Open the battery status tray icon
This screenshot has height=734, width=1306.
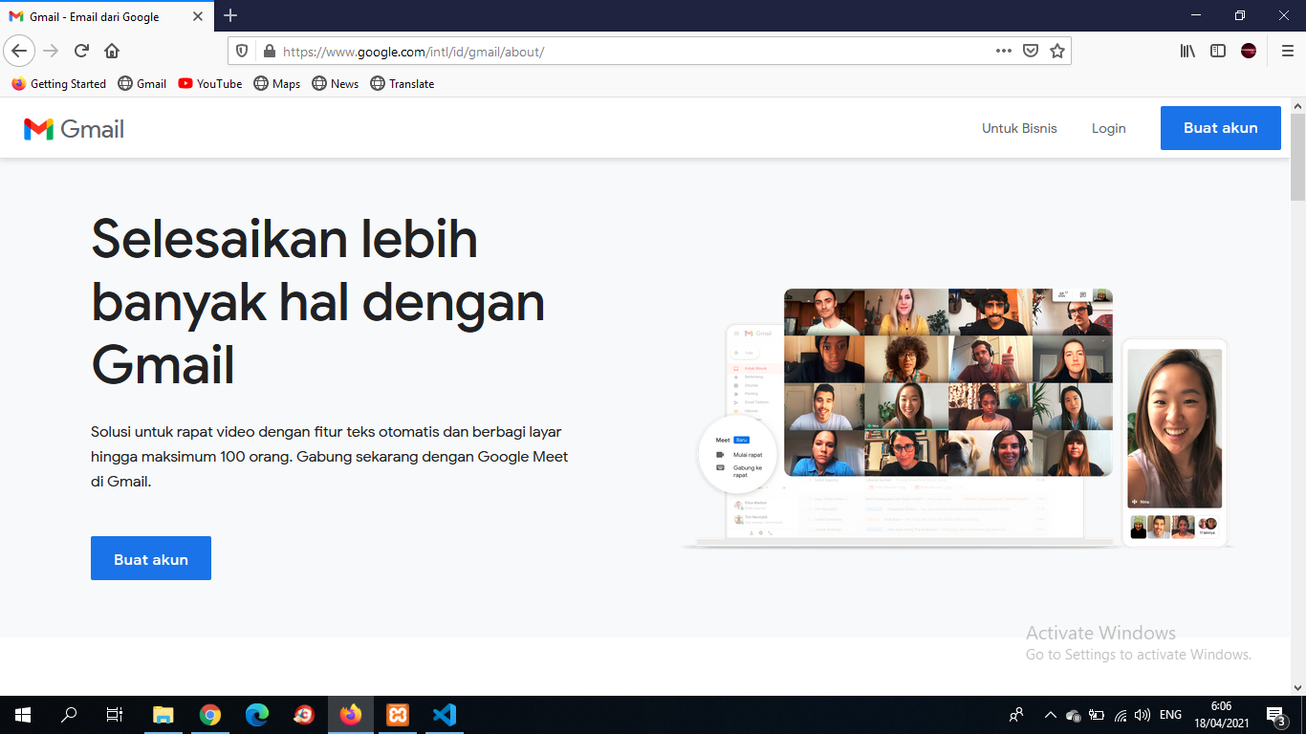click(1097, 715)
